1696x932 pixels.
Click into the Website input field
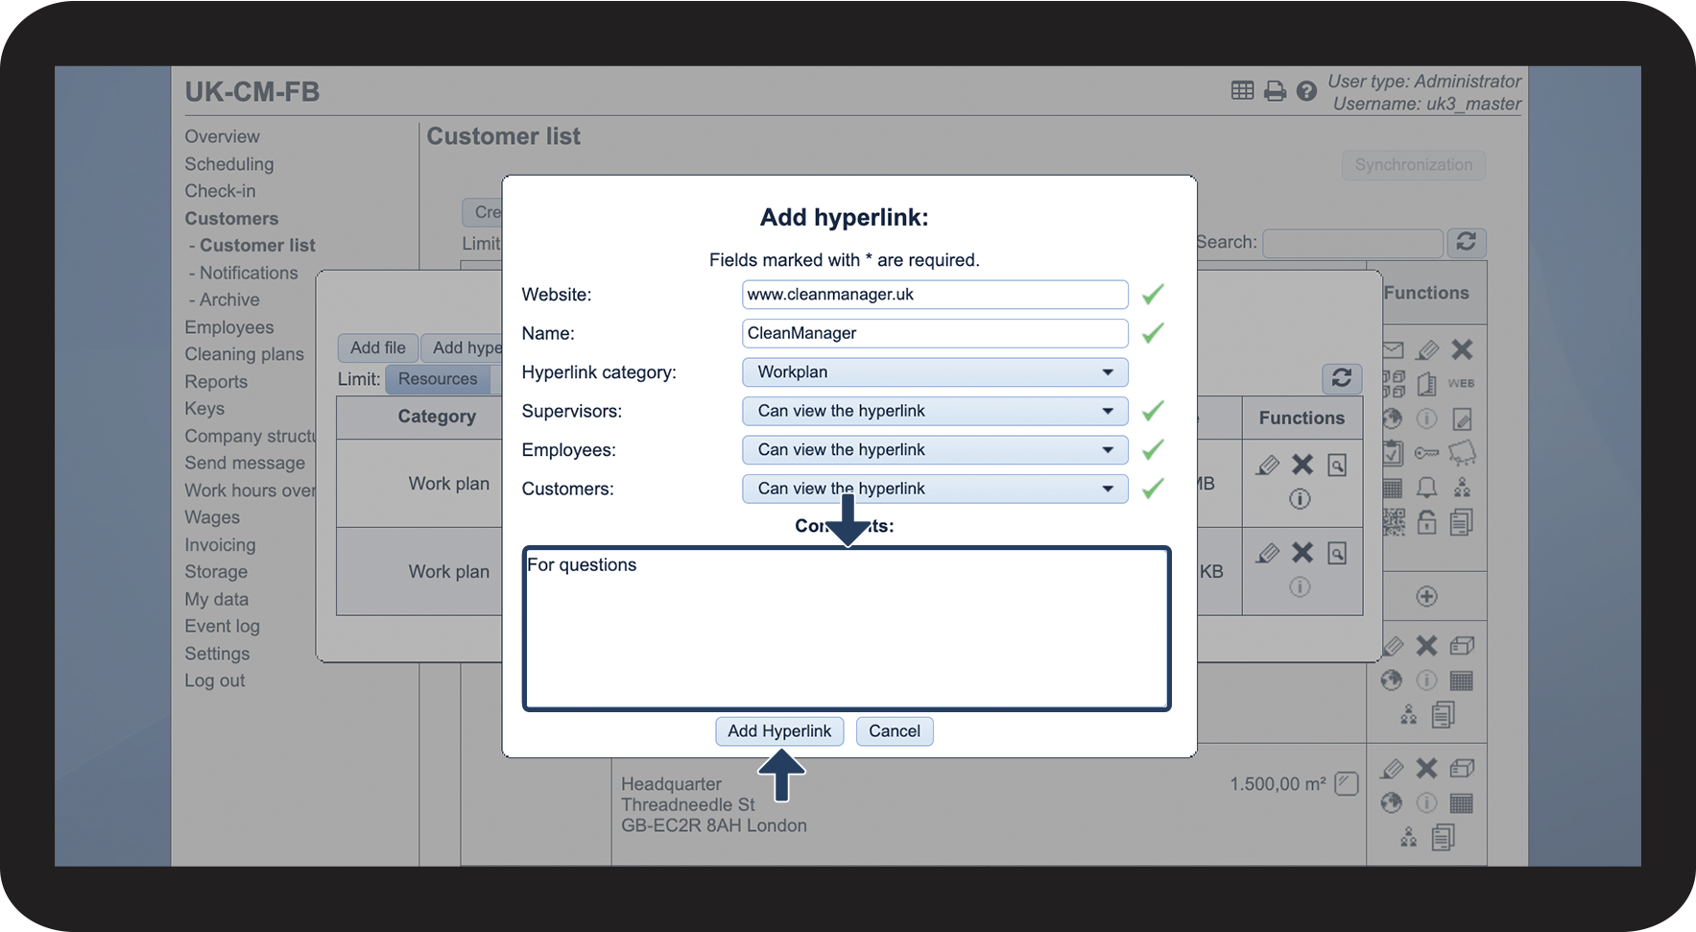(x=935, y=295)
